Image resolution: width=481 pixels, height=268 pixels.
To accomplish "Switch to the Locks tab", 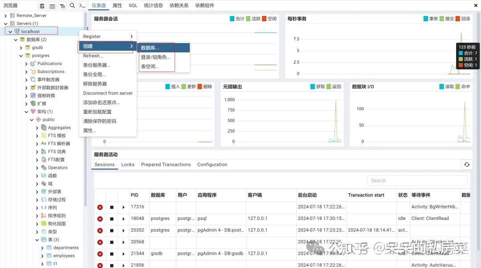I will (128, 164).
